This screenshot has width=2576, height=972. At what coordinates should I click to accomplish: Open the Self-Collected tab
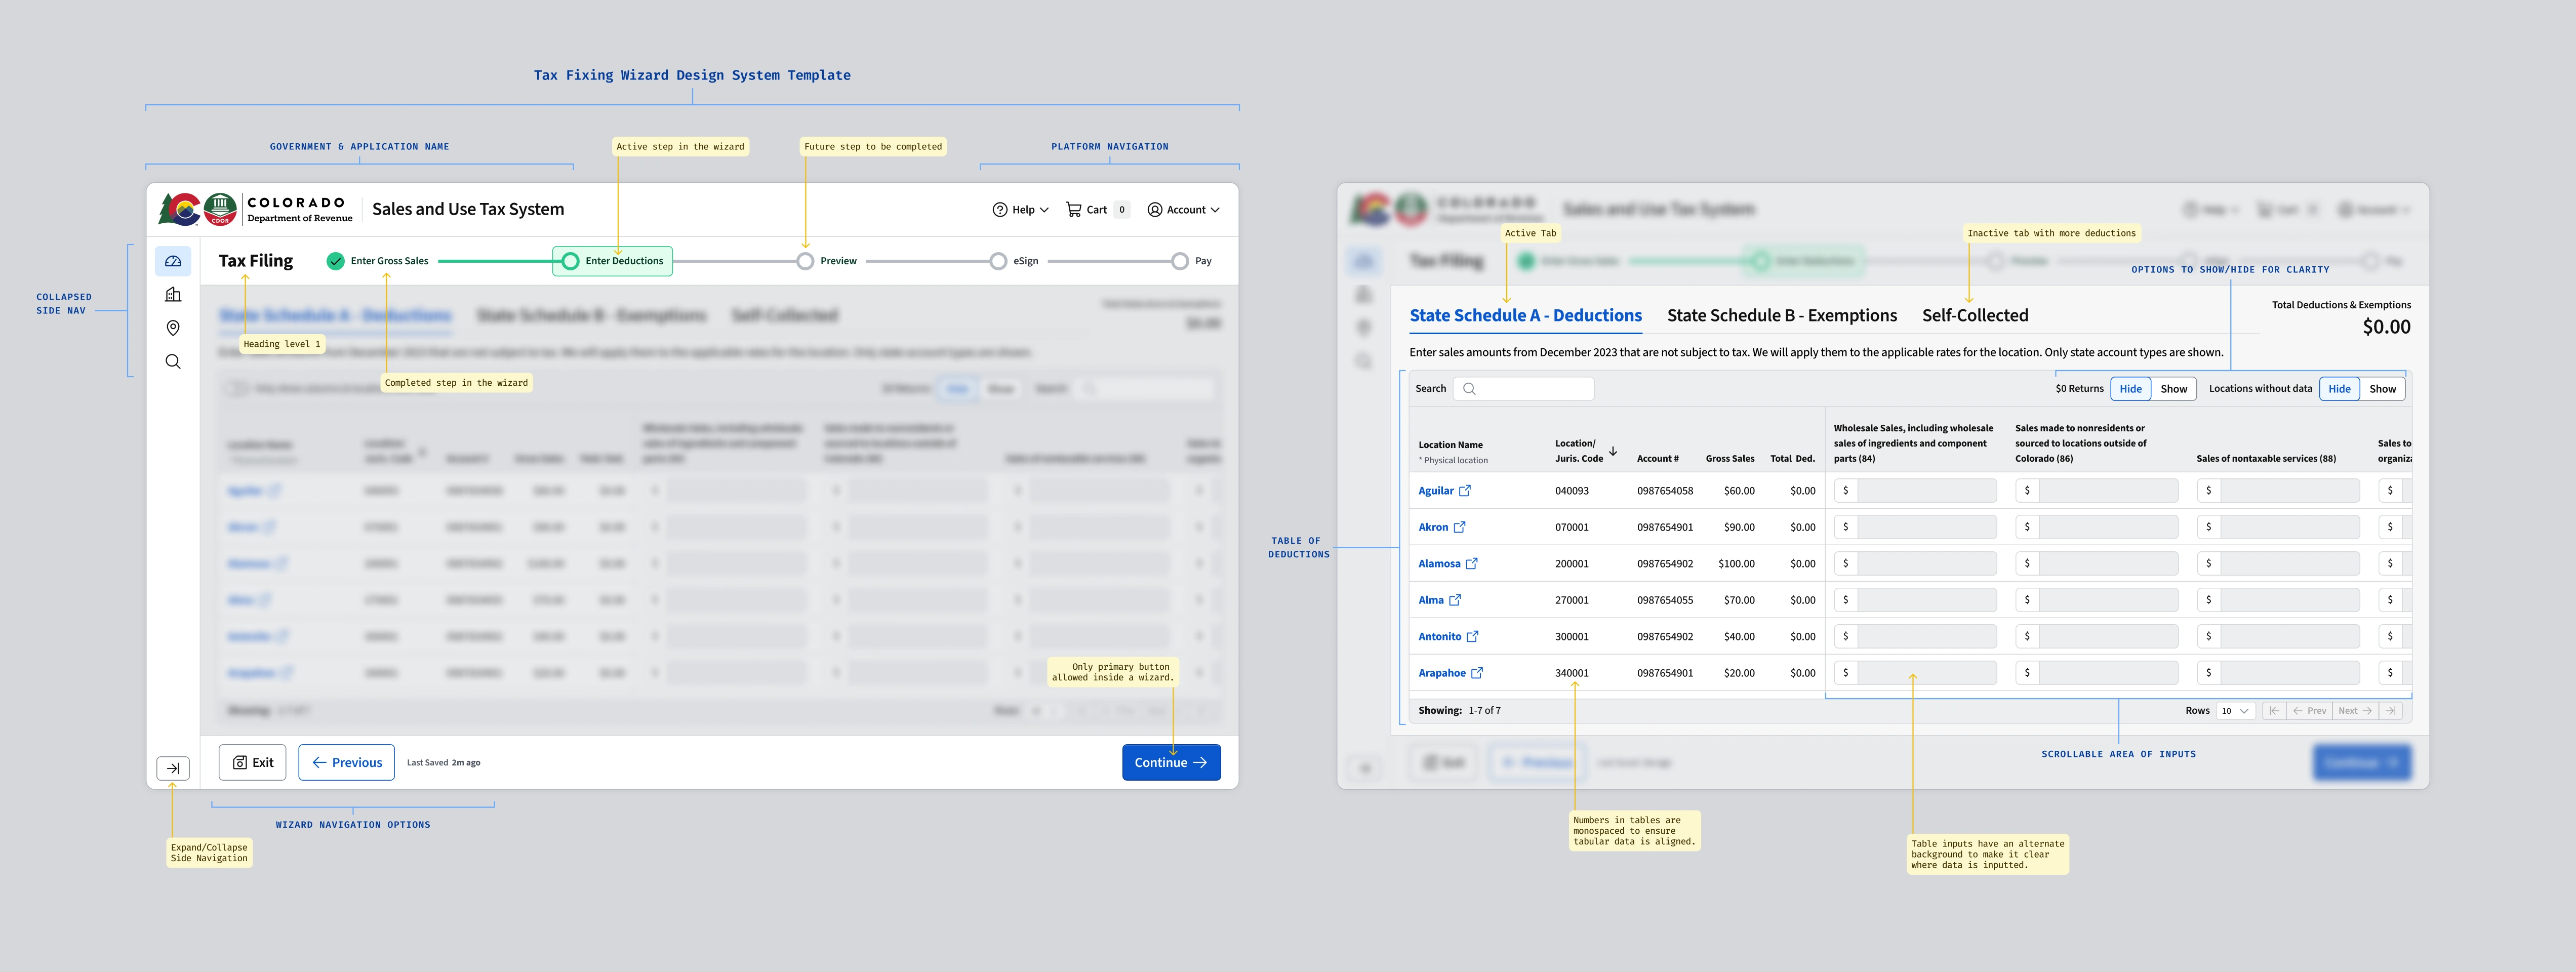tap(1974, 316)
